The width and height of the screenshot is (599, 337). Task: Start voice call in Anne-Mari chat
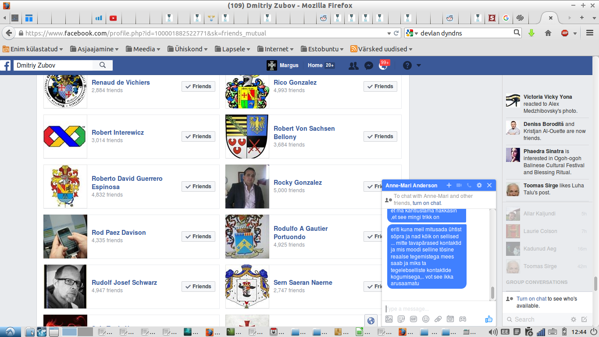[469, 185]
